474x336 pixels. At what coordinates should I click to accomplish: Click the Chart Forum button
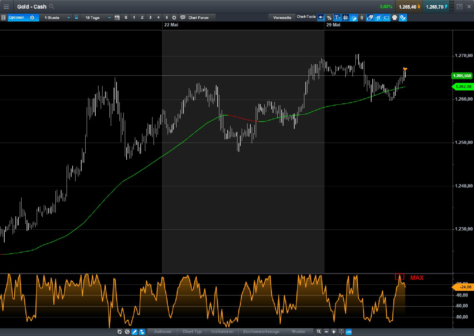point(197,17)
